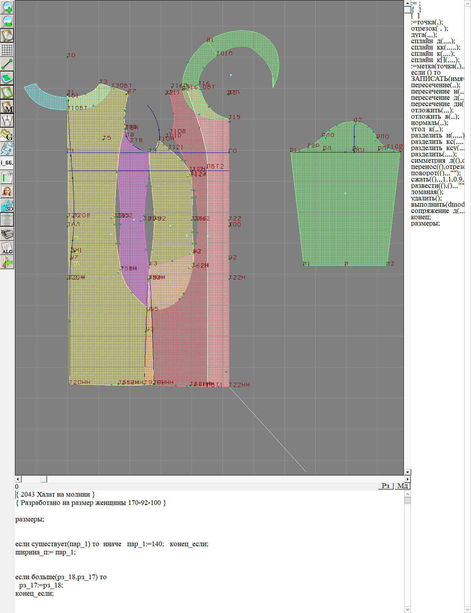
Task: Click the green arrow exit door icon
Action: pyautogui.click(x=7, y=262)
